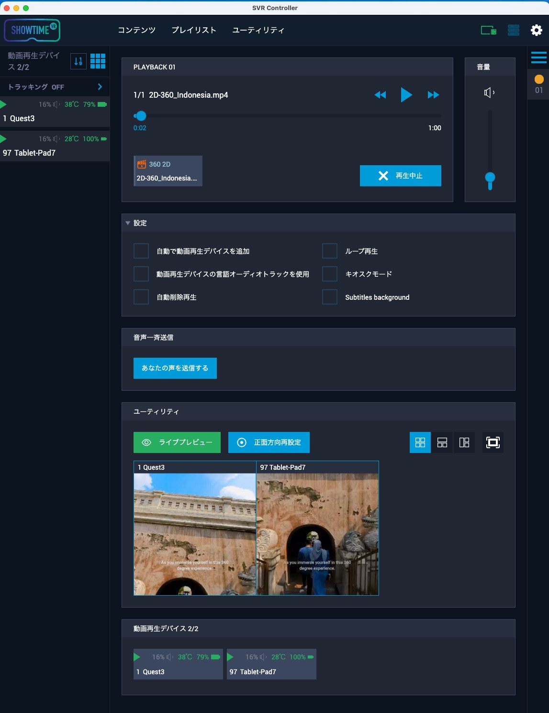
Task: Select Tablet-Pad7 in the left device list
Action: click(55, 146)
